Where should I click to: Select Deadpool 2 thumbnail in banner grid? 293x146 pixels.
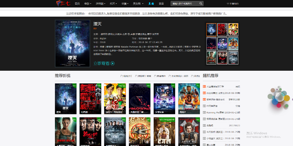click(233, 44)
